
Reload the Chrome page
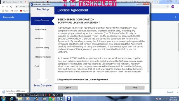(x=11, y=7)
